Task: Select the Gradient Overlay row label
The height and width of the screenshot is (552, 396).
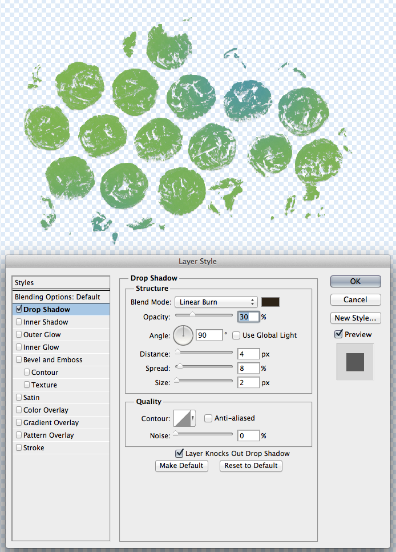Action: tap(51, 422)
